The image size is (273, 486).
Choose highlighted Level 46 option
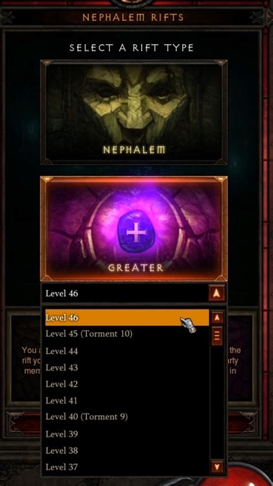tap(127, 317)
